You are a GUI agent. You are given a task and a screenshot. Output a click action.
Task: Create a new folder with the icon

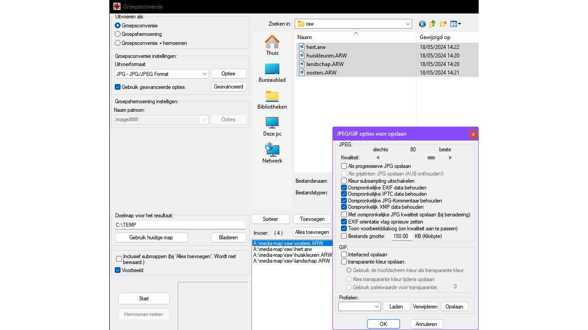pyautogui.click(x=443, y=24)
